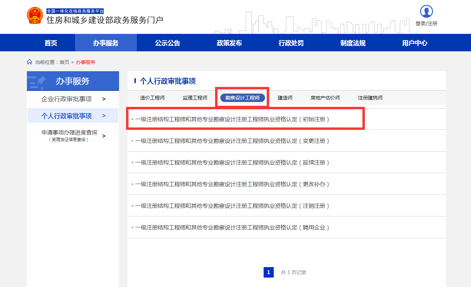The image size is (471, 287).
Task: Open the 变更注册 qualification item
Action: click(x=232, y=141)
